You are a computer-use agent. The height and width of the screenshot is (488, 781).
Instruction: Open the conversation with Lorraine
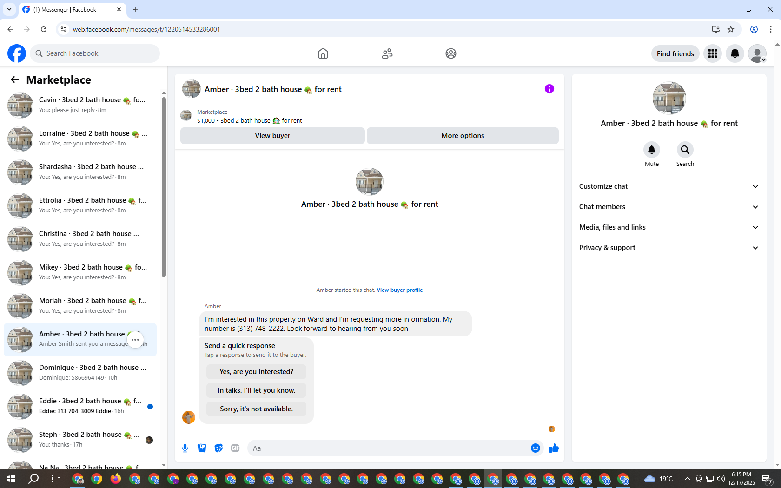(80, 138)
